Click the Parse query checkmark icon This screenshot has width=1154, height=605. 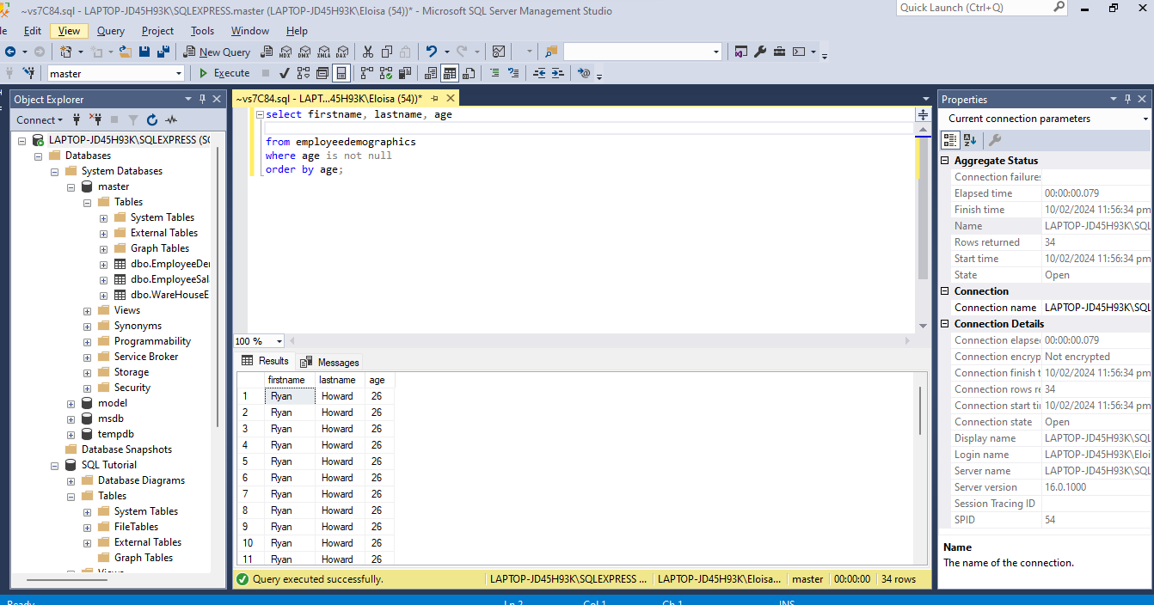coord(284,72)
